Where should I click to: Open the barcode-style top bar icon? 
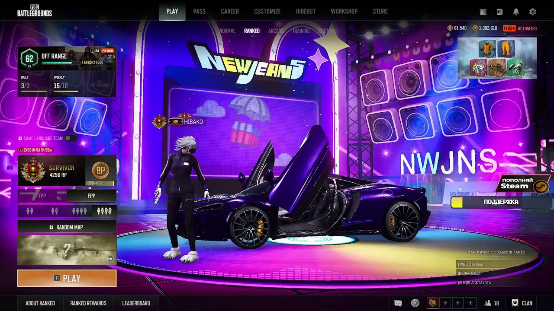(x=483, y=12)
